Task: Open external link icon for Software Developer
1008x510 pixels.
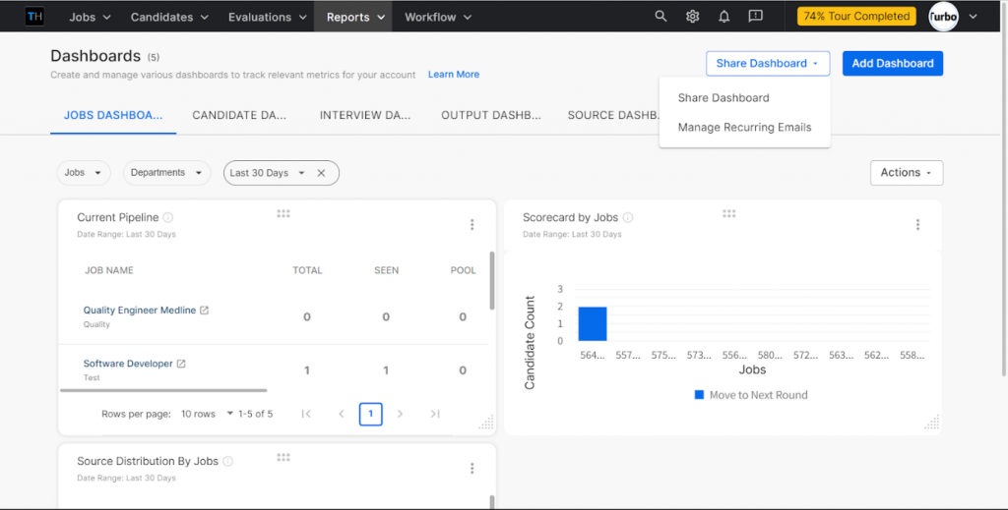Action: coord(181,364)
